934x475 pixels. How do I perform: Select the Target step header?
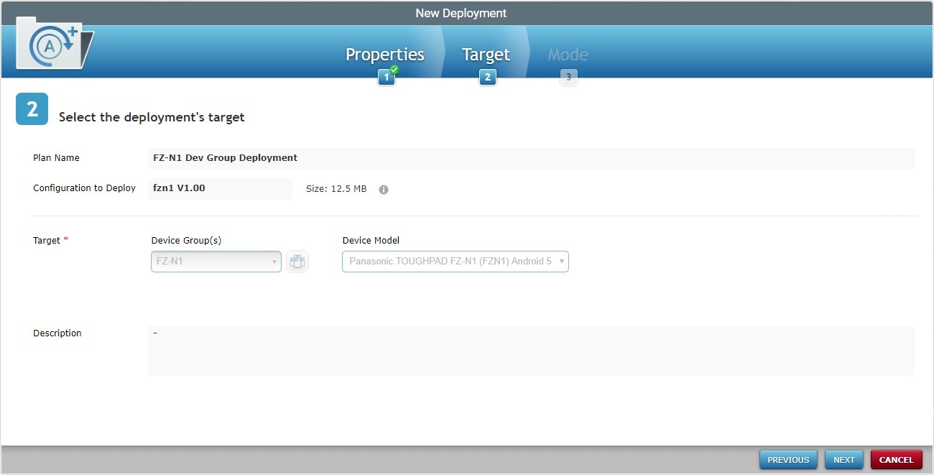click(486, 54)
